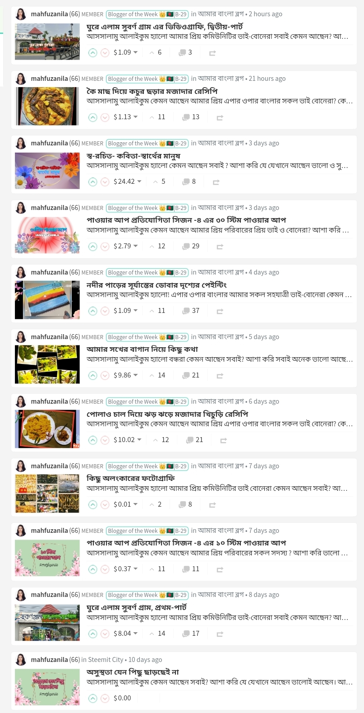
Task: Show the 12 voters on the $10.02 post
Action: pyautogui.click(x=161, y=440)
